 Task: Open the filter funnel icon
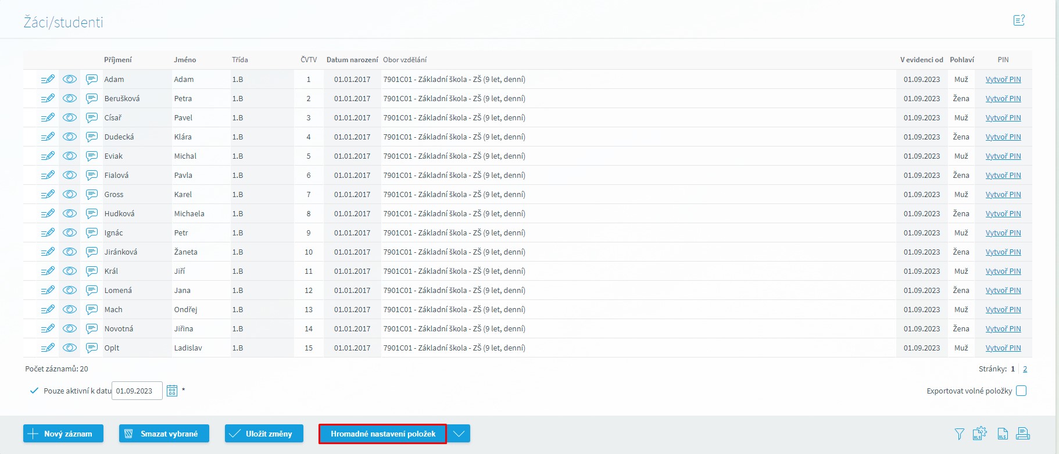(x=960, y=434)
